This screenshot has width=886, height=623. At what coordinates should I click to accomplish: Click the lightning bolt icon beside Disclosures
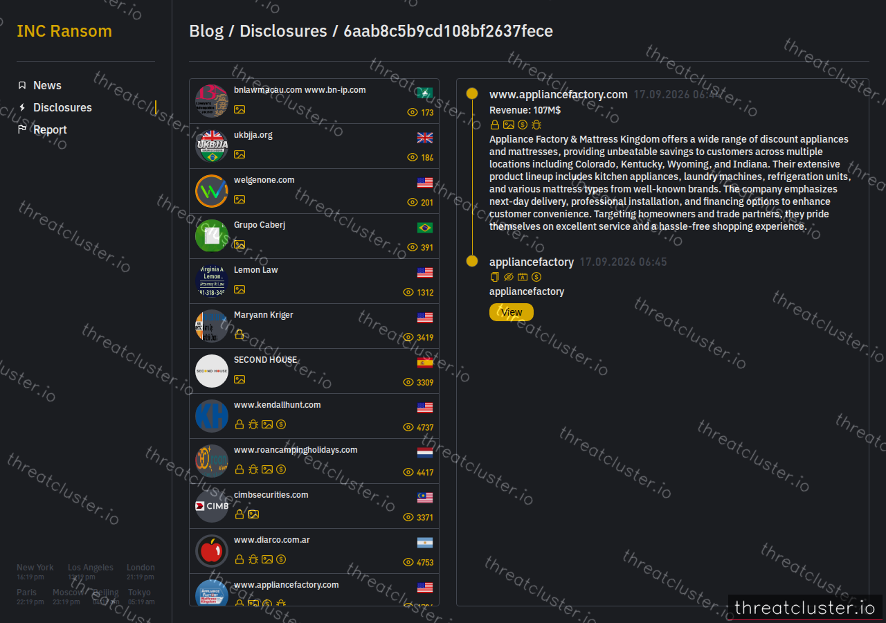[x=22, y=107]
